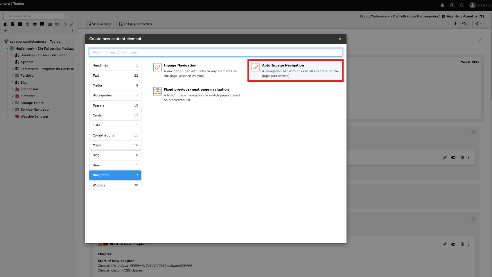The height and width of the screenshot is (277, 492).
Task: Toggle visibility of Start of new chapter element
Action: coord(453,244)
